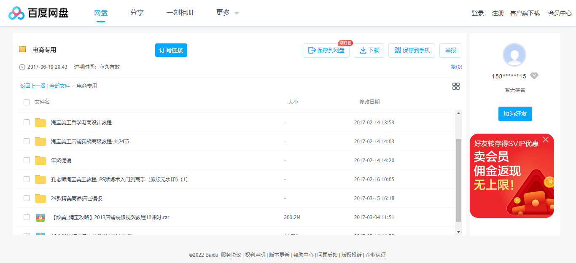Open the 一刻相册 tab
The height and width of the screenshot is (263, 576).
180,13
